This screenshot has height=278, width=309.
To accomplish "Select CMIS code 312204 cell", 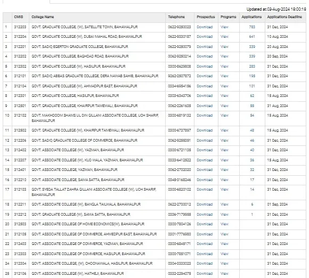I will click(x=20, y=37).
